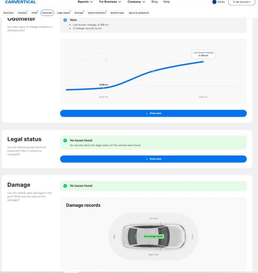This screenshot has width=258, height=273.
Task: Expand the For Business menu
Action: (110, 2)
